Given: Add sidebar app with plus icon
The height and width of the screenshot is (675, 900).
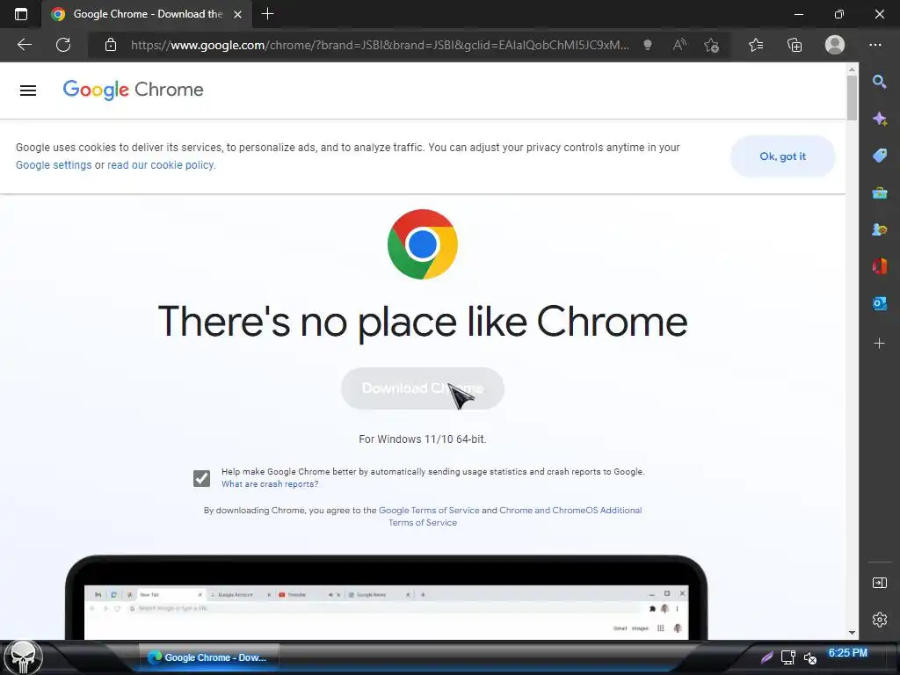Looking at the screenshot, I should pyautogui.click(x=879, y=344).
